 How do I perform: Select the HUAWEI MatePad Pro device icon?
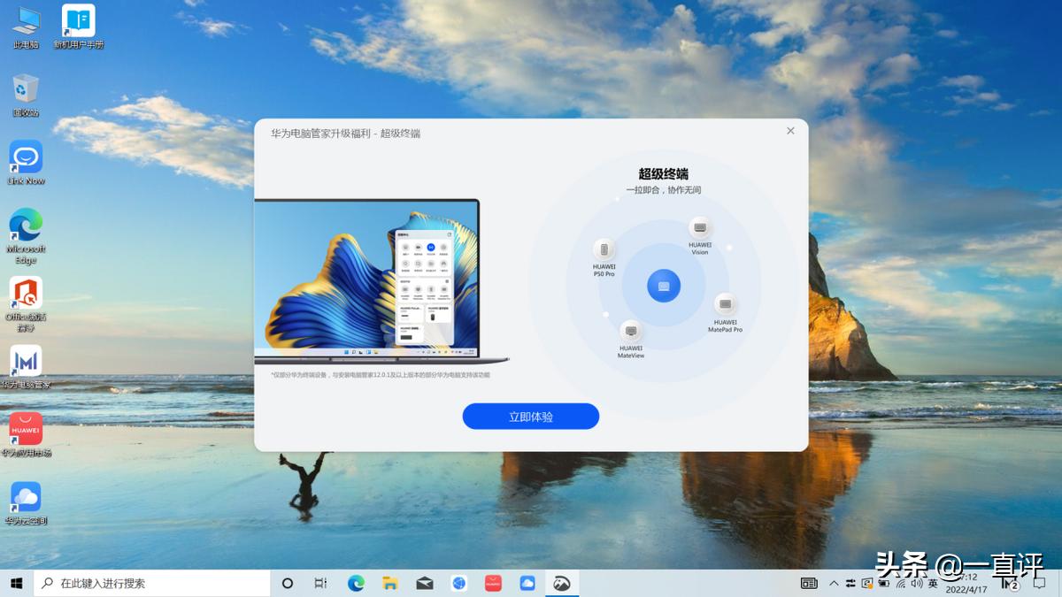click(x=725, y=304)
